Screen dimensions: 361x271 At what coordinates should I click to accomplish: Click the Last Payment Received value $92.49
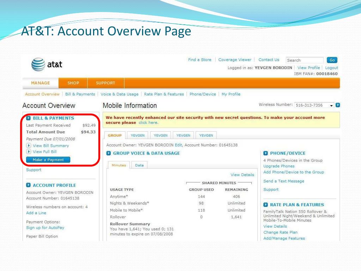coord(89,125)
